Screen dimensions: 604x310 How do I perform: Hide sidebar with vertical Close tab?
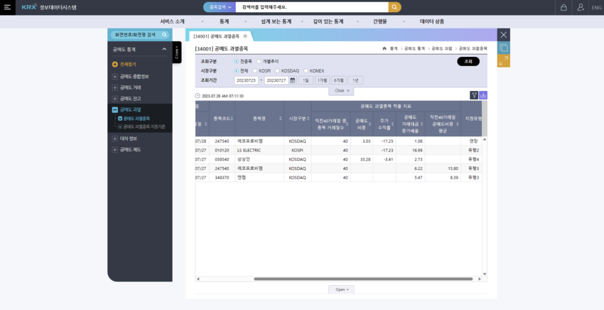tap(177, 53)
